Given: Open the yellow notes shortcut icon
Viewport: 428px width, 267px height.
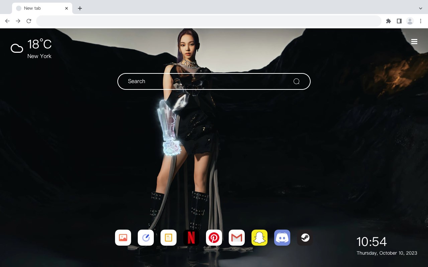Looking at the screenshot, I should (x=169, y=238).
